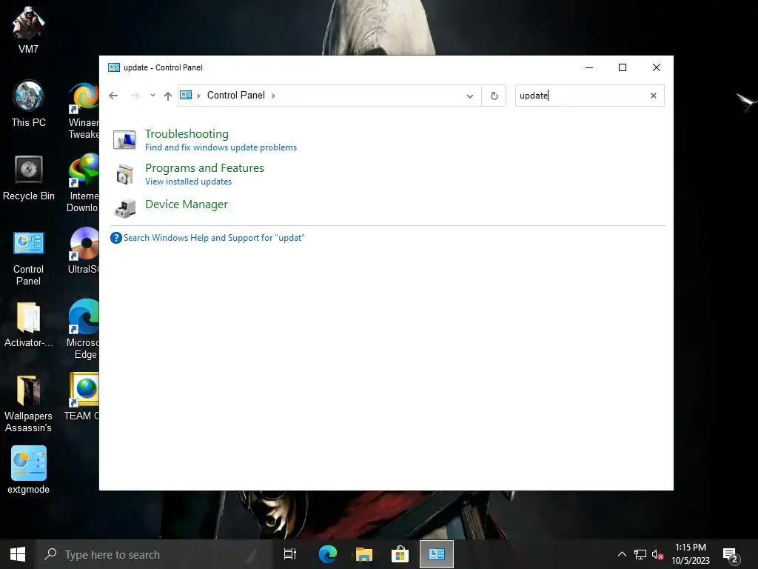Open the recent locations dropdown arrow
The image size is (758, 569).
coord(152,96)
